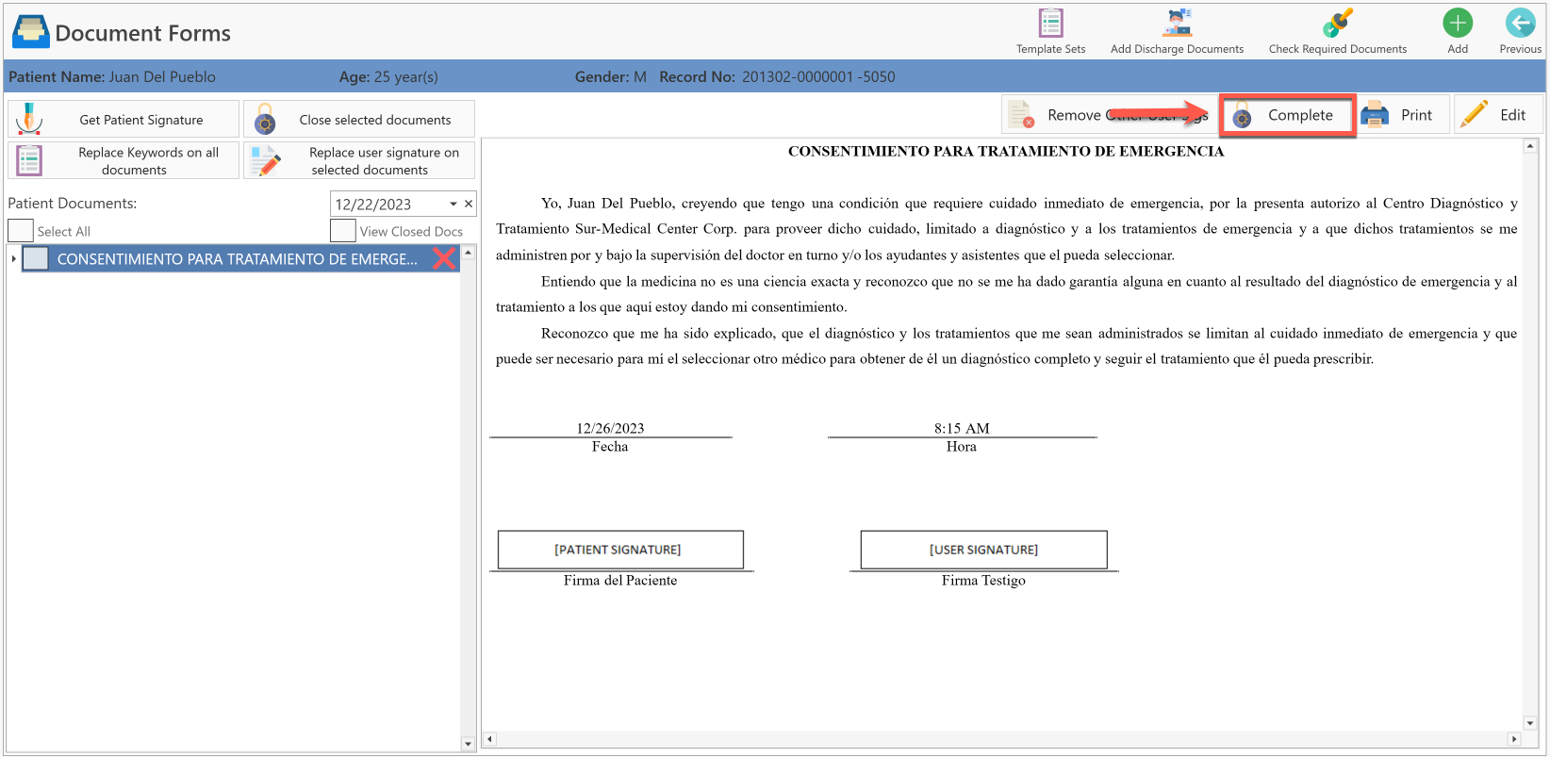Click the green Add plus icon
This screenshot has height=757, width=1550.
[x=1458, y=23]
